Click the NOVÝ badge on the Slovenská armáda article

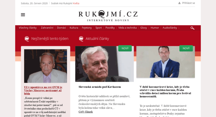[125, 48]
